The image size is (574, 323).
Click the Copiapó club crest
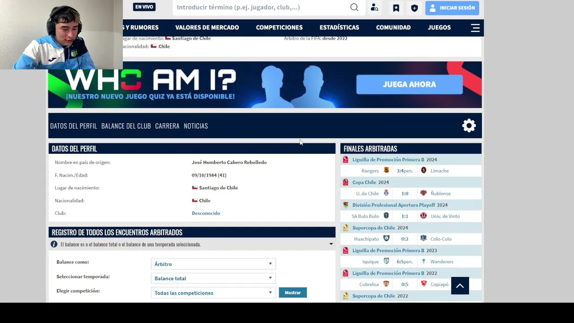(x=423, y=284)
